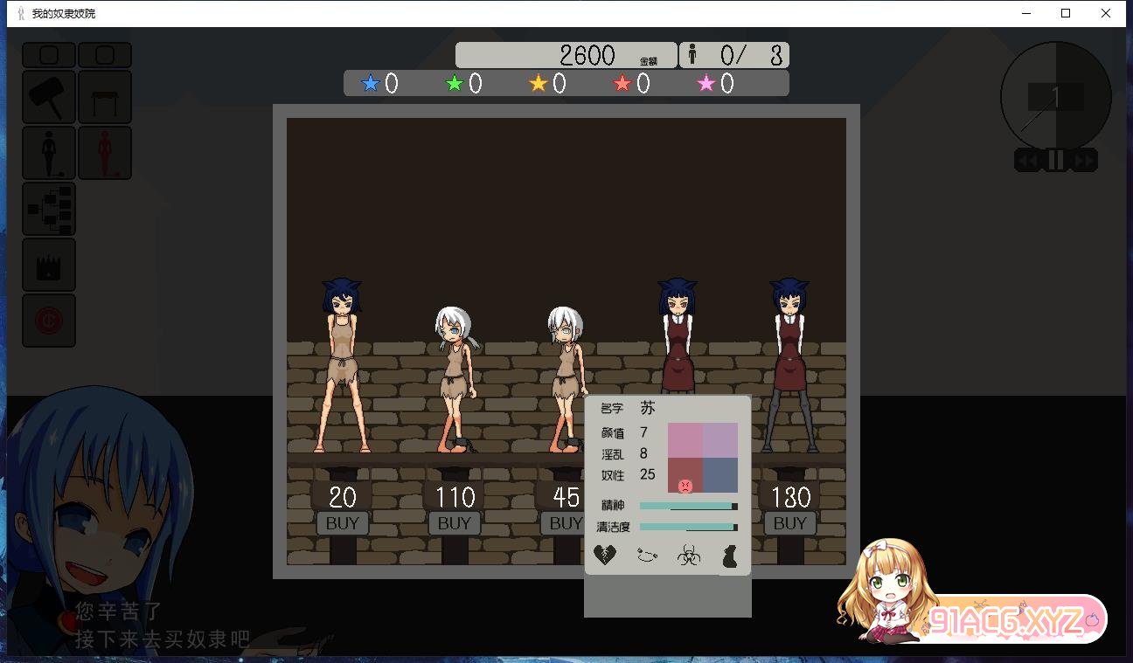Toggle the top-left empty square button
The width and height of the screenshot is (1133, 663).
click(x=49, y=56)
